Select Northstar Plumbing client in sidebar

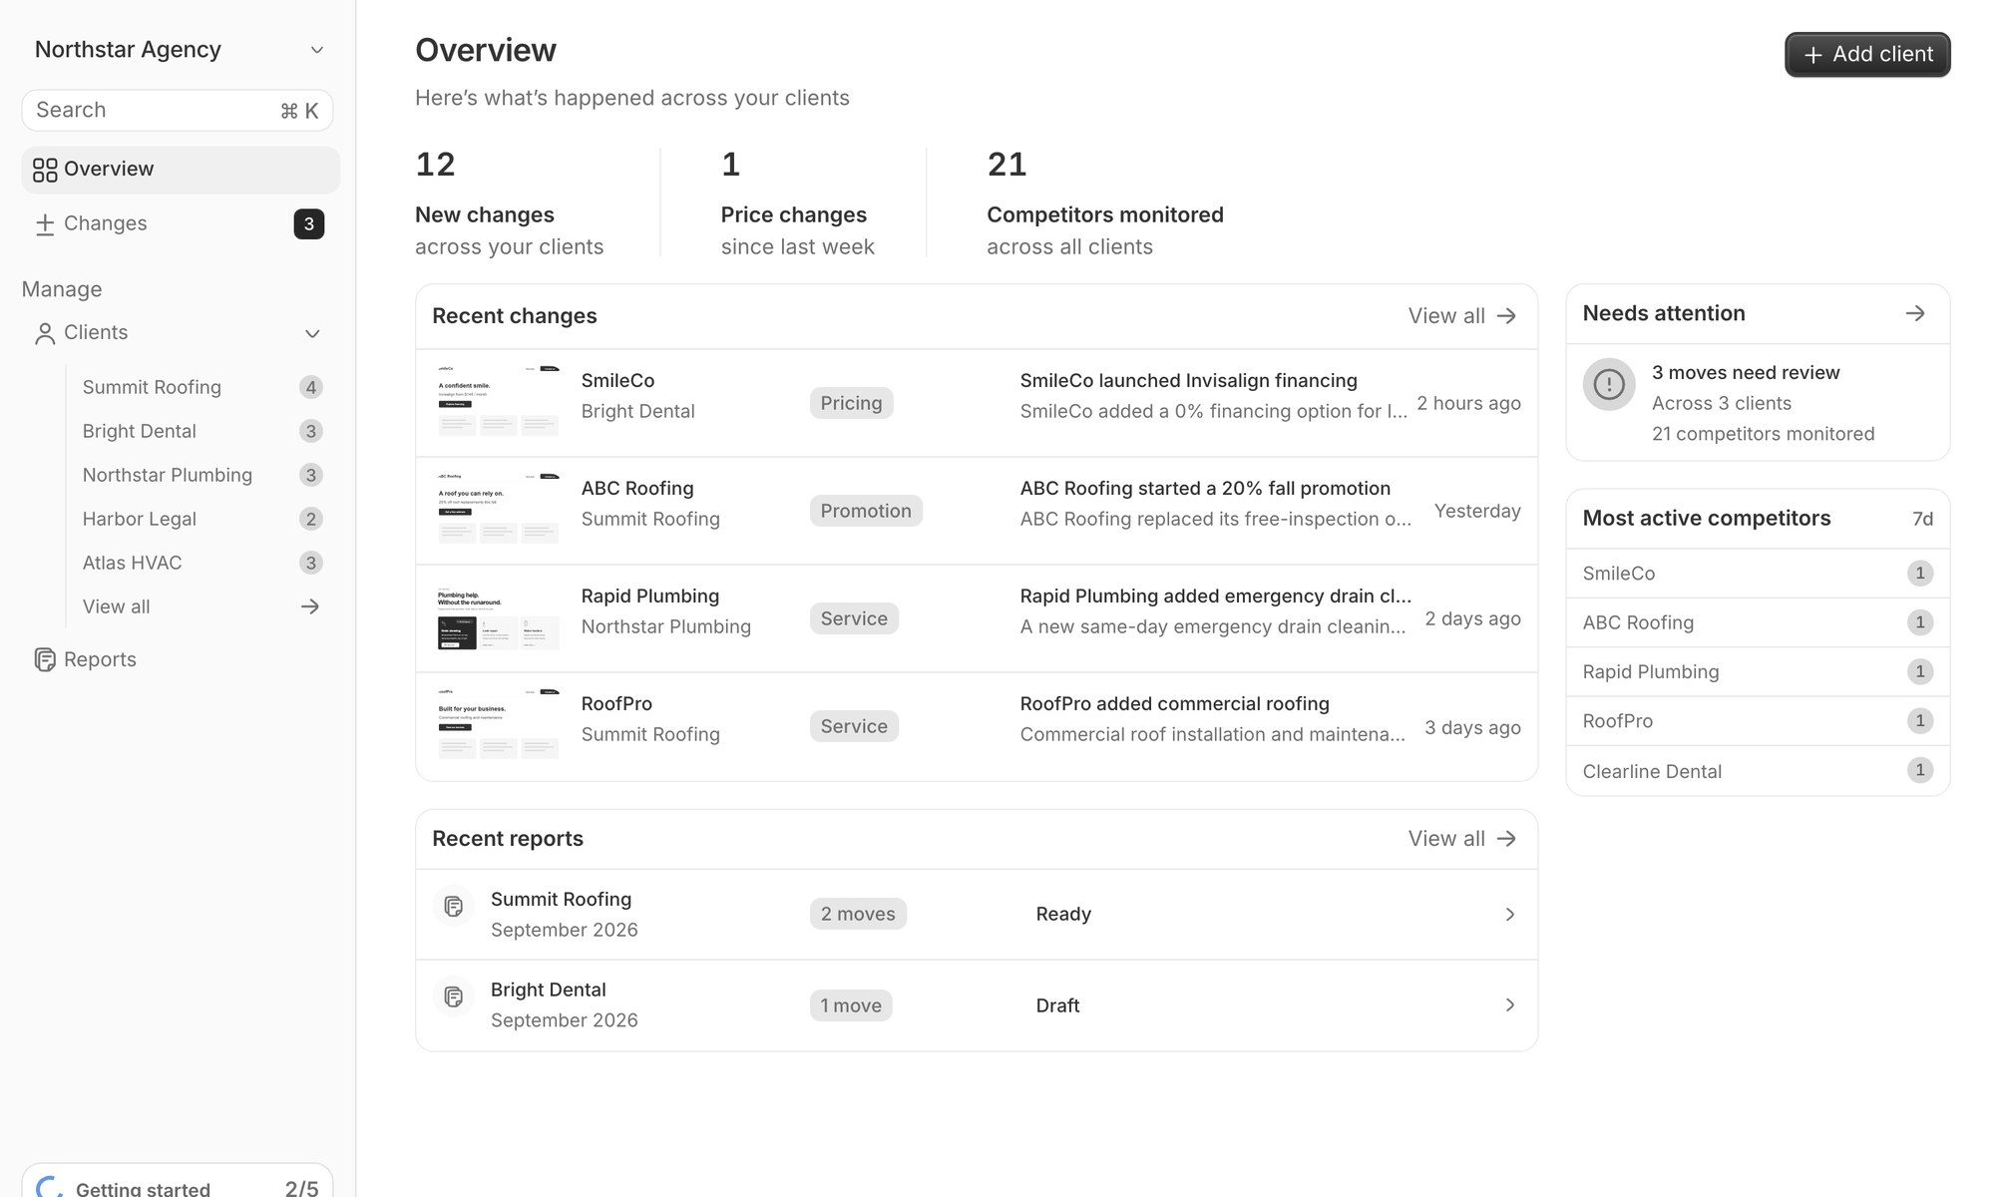[x=202, y=475]
